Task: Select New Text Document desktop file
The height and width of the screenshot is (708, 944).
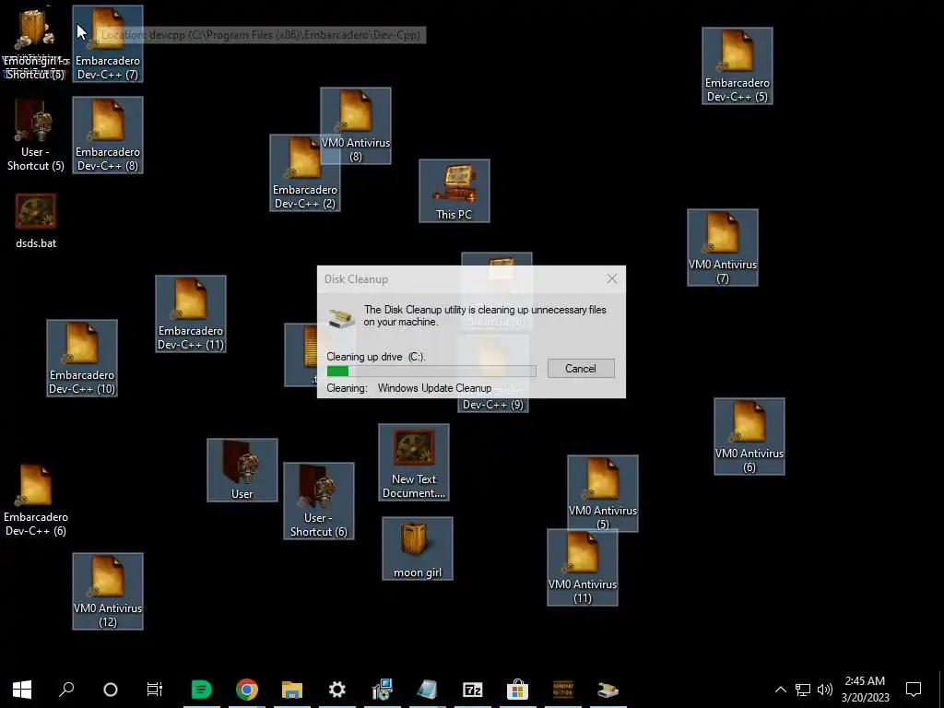Action: (x=414, y=463)
